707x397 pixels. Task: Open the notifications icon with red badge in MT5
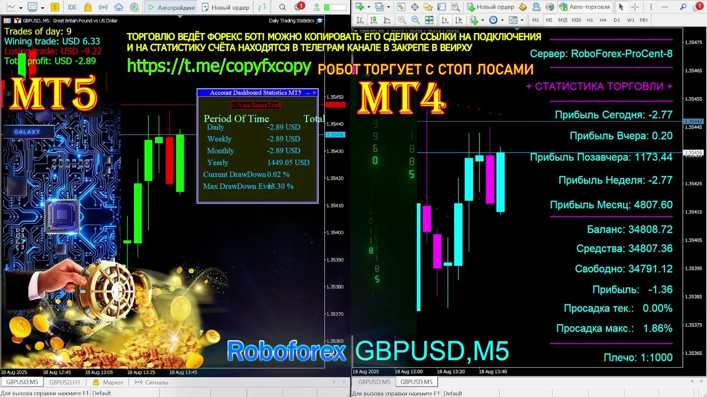point(298,7)
